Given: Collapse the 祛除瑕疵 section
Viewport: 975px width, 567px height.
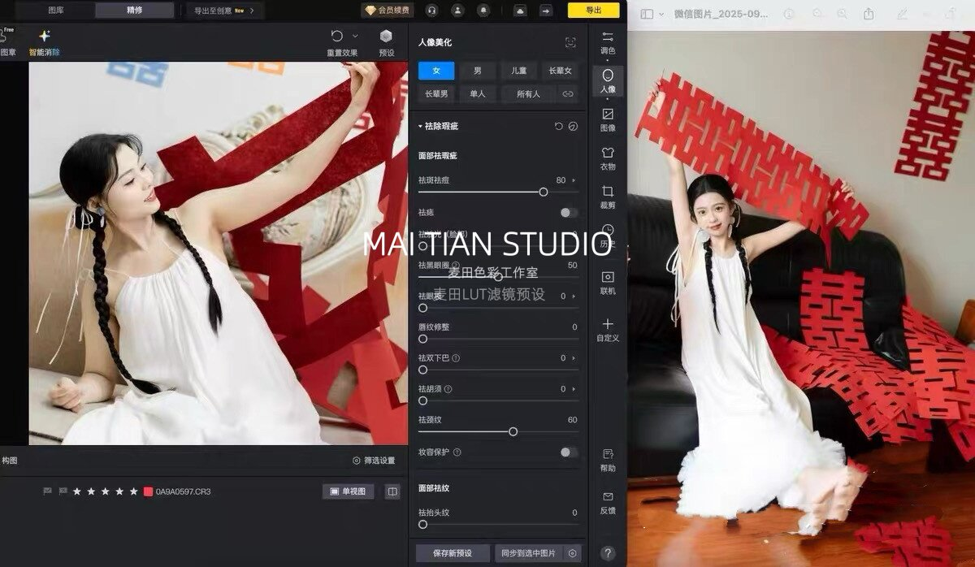Looking at the screenshot, I should point(421,127).
